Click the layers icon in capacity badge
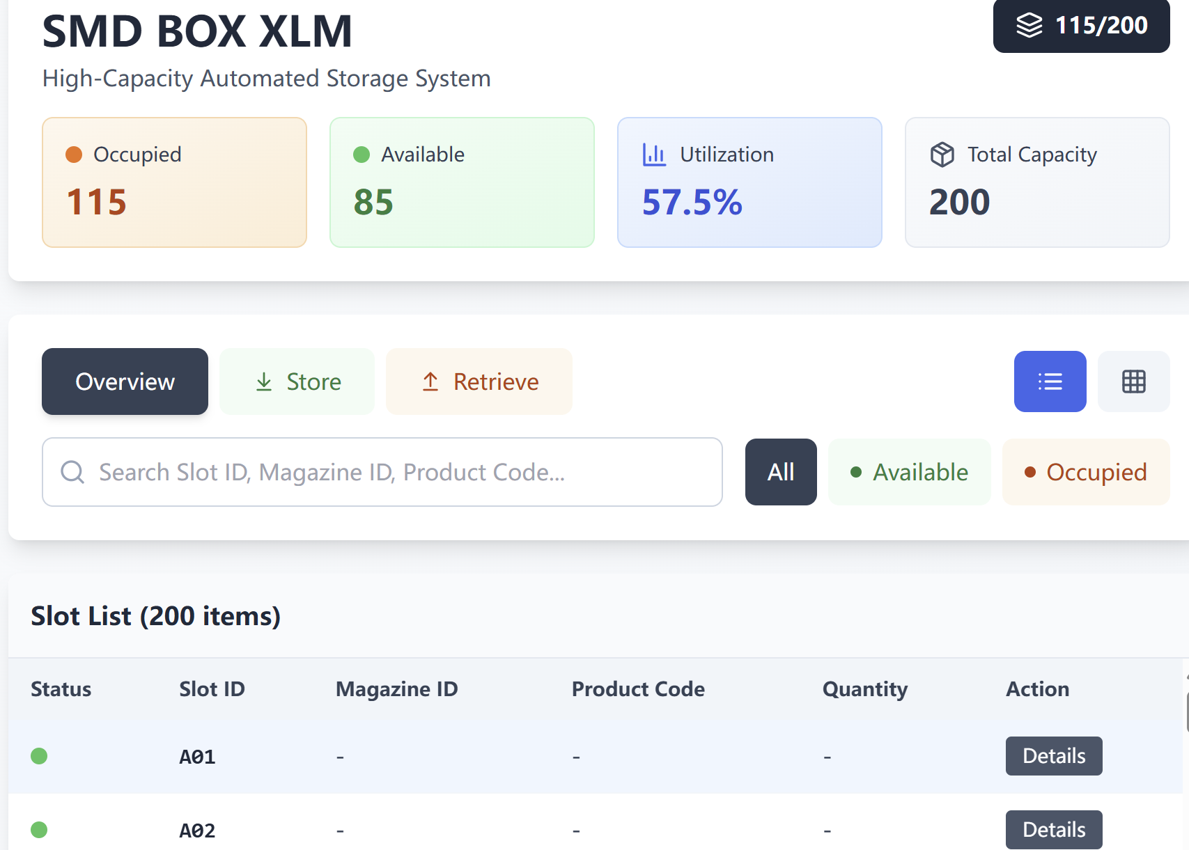Image resolution: width=1189 pixels, height=850 pixels. click(1029, 26)
